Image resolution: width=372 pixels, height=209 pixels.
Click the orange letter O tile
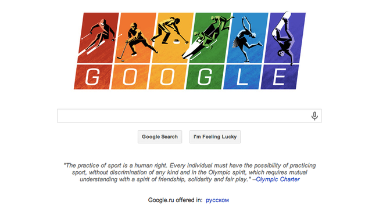[130, 77]
